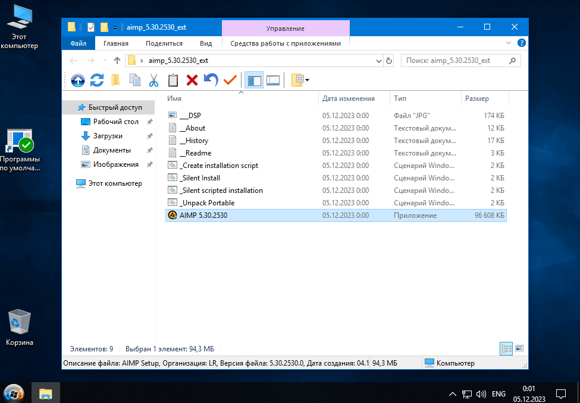The height and width of the screenshot is (403, 580).
Task: Open Программы по умолчанию desktop shortcut
Action: click(19, 150)
